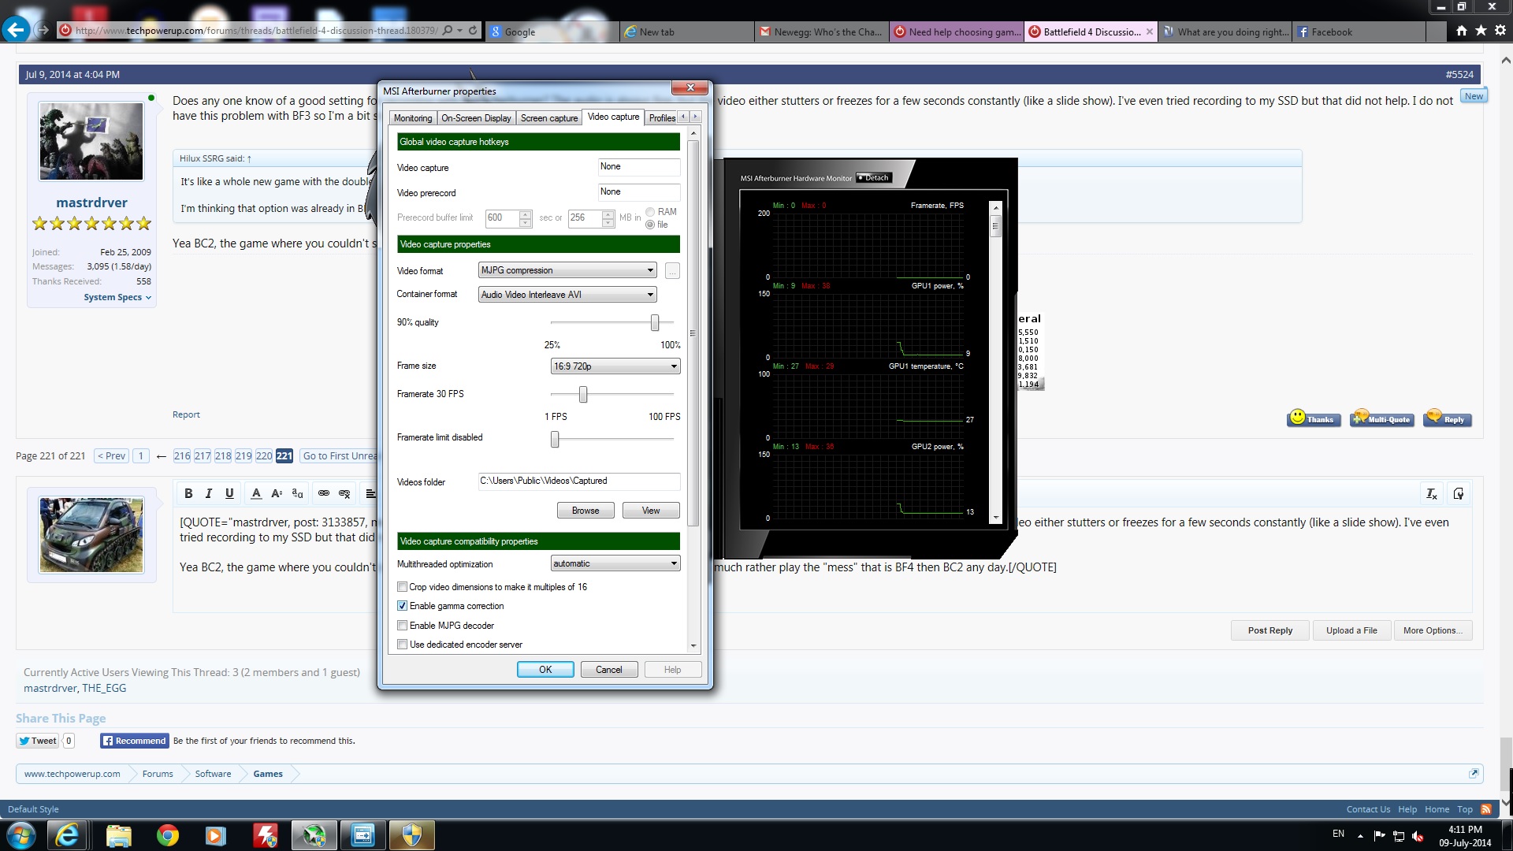Click the Framerate limit slider handle
Screen dimensions: 1513x851
(x=555, y=439)
